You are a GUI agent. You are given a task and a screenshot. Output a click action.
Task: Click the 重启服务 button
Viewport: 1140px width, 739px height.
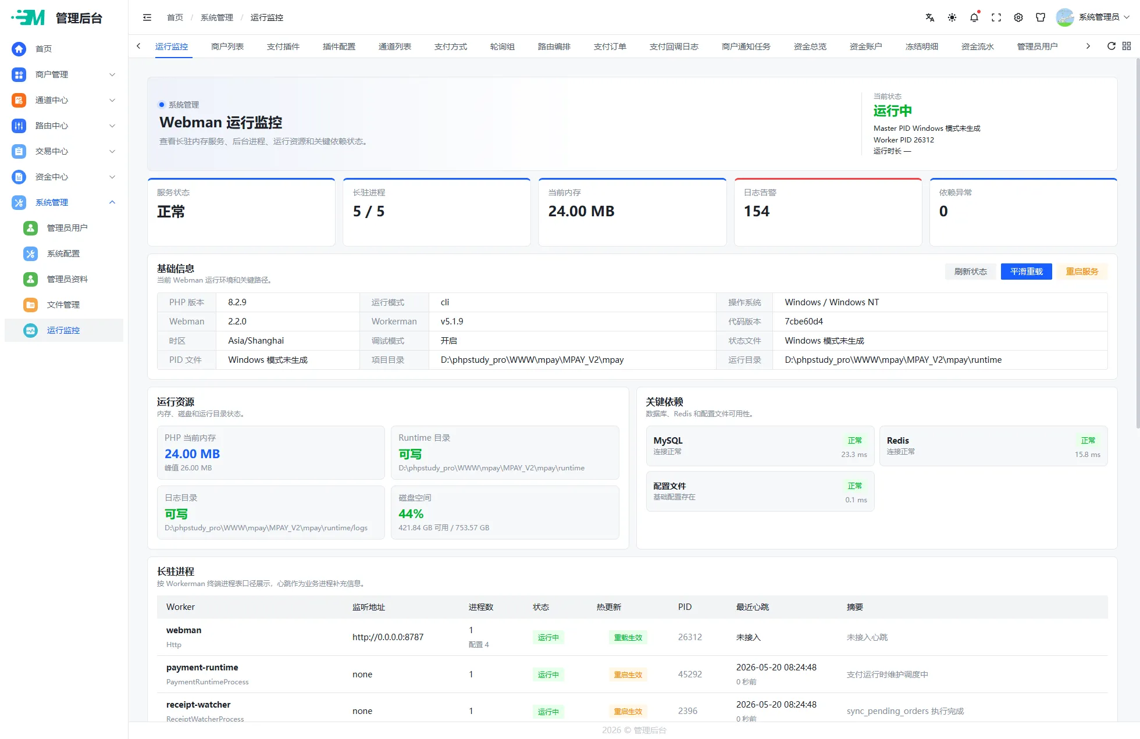tap(1082, 272)
